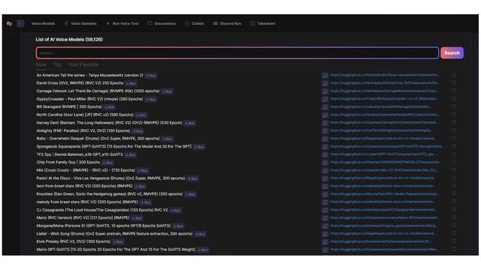Favorite the Bill Skarsgard model
The image size is (481, 270).
pyautogui.click(x=454, y=106)
